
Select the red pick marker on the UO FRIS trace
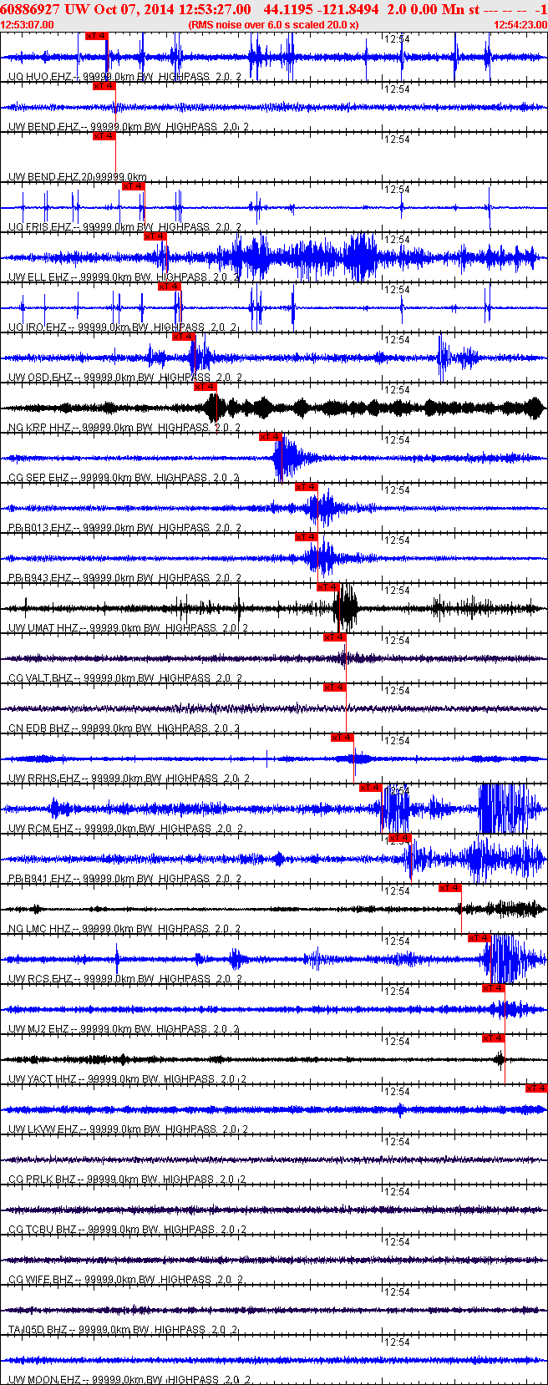coord(134,186)
